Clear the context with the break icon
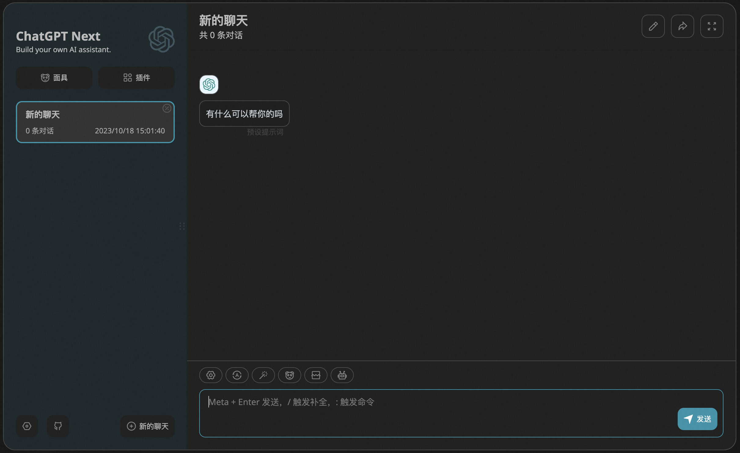740x453 pixels. pyautogui.click(x=316, y=375)
